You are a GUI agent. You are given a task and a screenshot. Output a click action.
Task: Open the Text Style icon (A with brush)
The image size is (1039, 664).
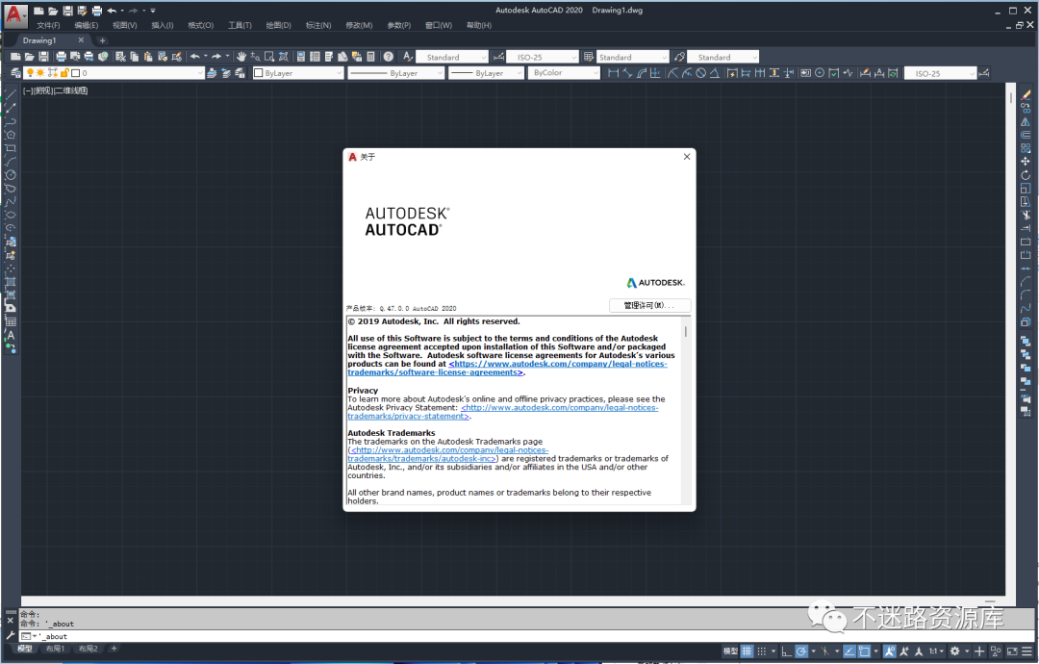click(407, 57)
